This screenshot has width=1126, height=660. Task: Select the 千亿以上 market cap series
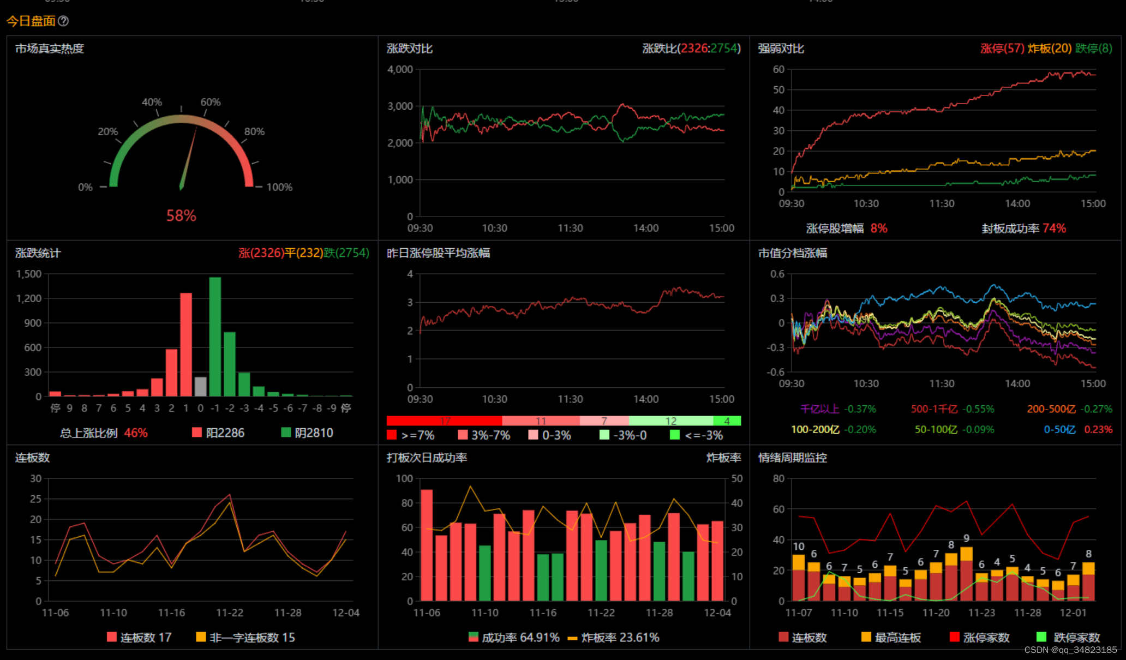(819, 409)
